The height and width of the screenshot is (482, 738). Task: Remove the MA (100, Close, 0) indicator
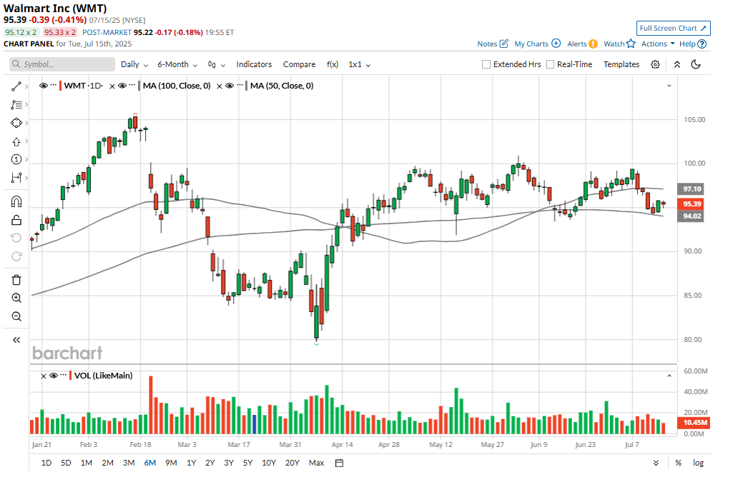(x=112, y=86)
